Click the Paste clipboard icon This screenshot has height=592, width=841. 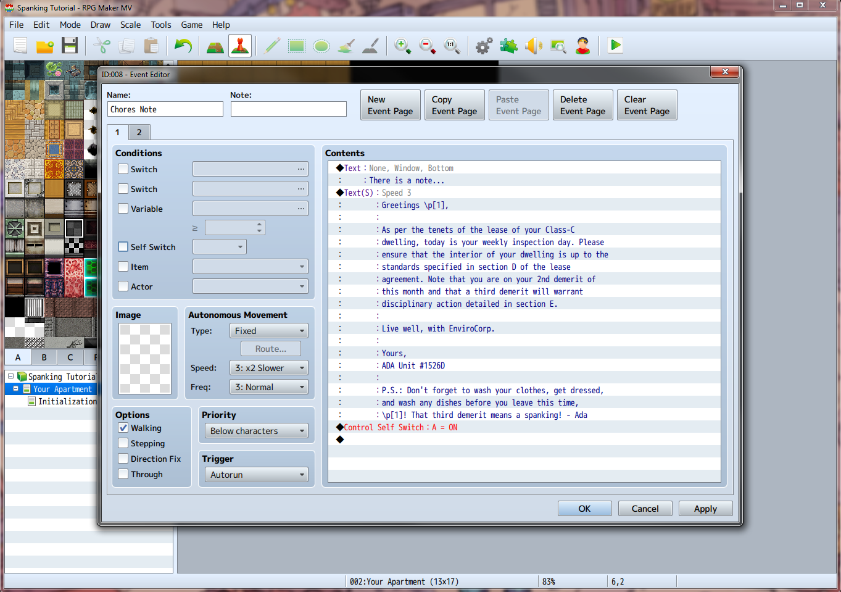[151, 46]
